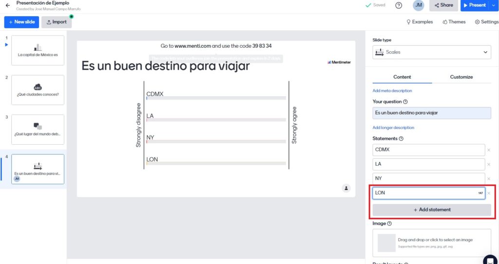Open the Present button dropdown arrow

[494, 5]
